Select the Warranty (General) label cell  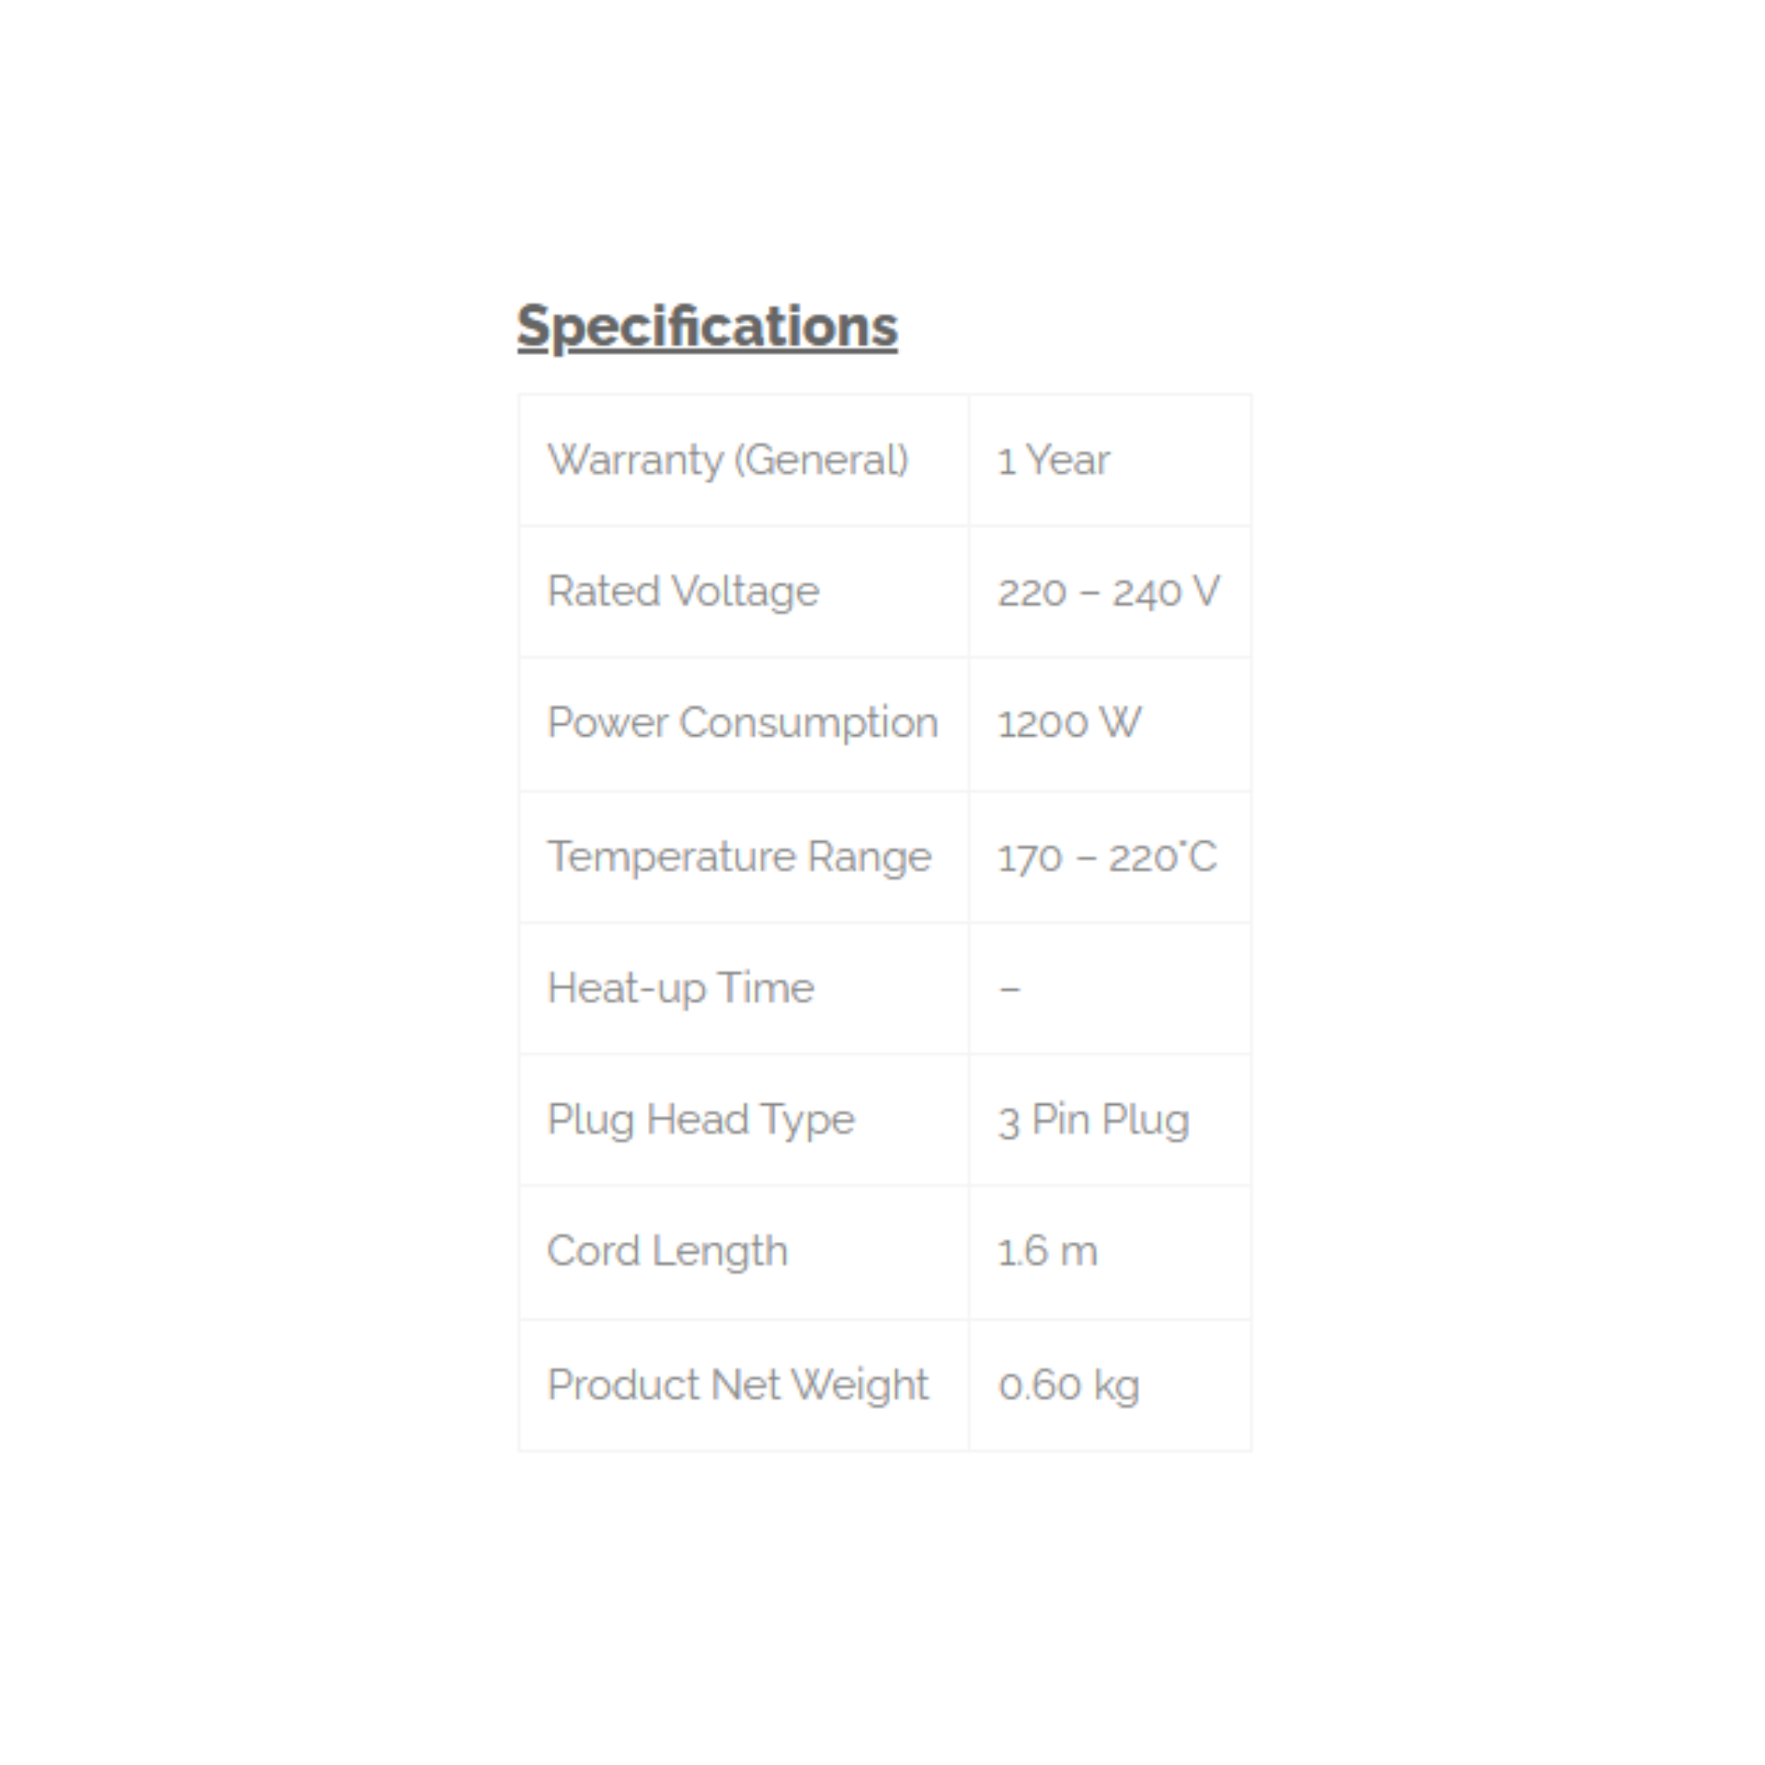(727, 459)
